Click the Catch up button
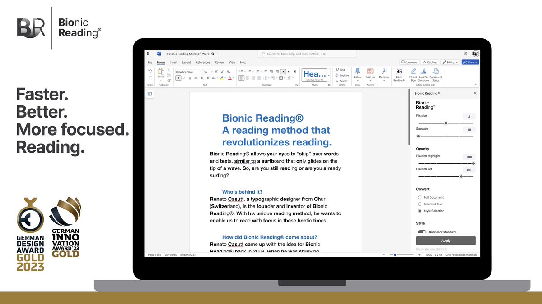Image resolution: width=542 pixels, height=304 pixels. pos(430,62)
